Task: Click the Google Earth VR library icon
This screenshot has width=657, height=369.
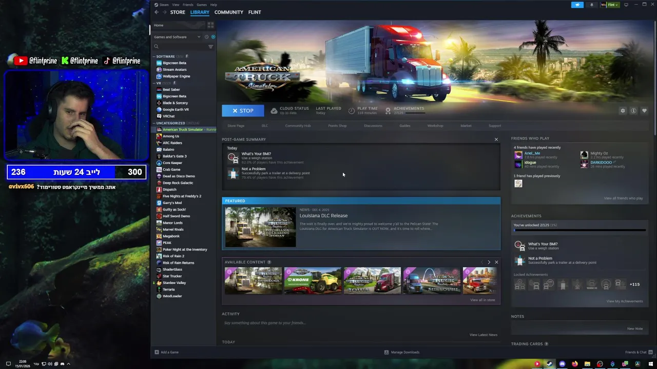Action: coord(159,110)
